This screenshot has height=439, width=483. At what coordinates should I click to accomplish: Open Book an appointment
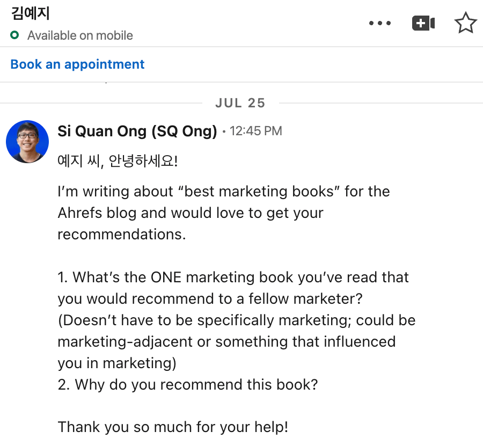[77, 64]
